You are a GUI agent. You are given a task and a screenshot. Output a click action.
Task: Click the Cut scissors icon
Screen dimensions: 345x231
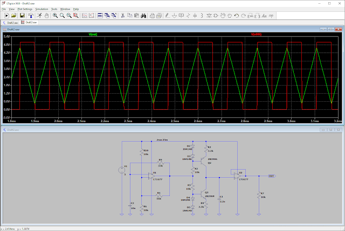tap(123, 16)
